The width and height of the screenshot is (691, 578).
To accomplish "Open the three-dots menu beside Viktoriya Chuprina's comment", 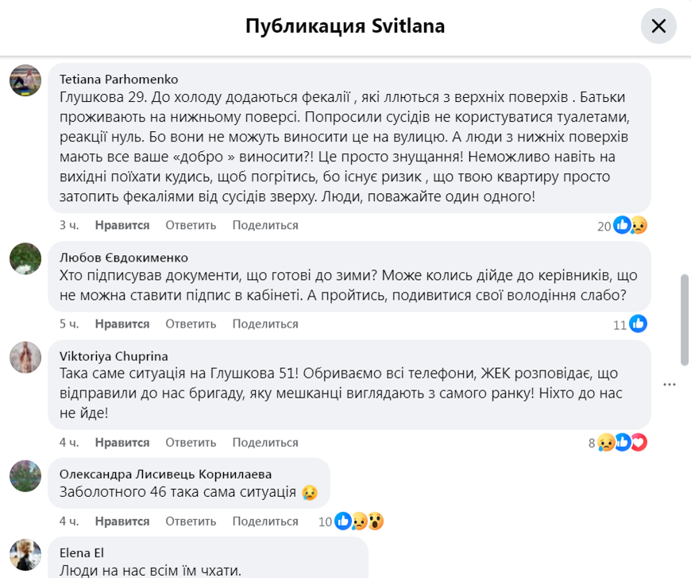I will pos(670,385).
